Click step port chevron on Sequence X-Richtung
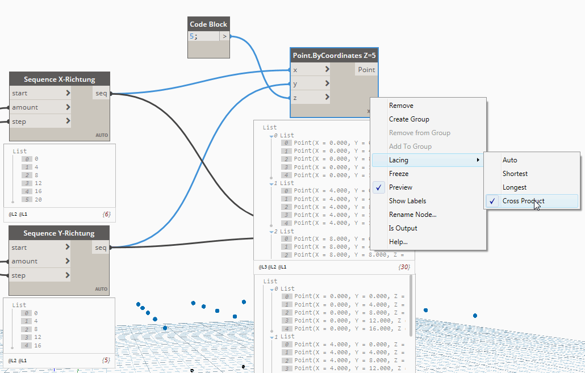The height and width of the screenshot is (373, 585). [x=68, y=121]
